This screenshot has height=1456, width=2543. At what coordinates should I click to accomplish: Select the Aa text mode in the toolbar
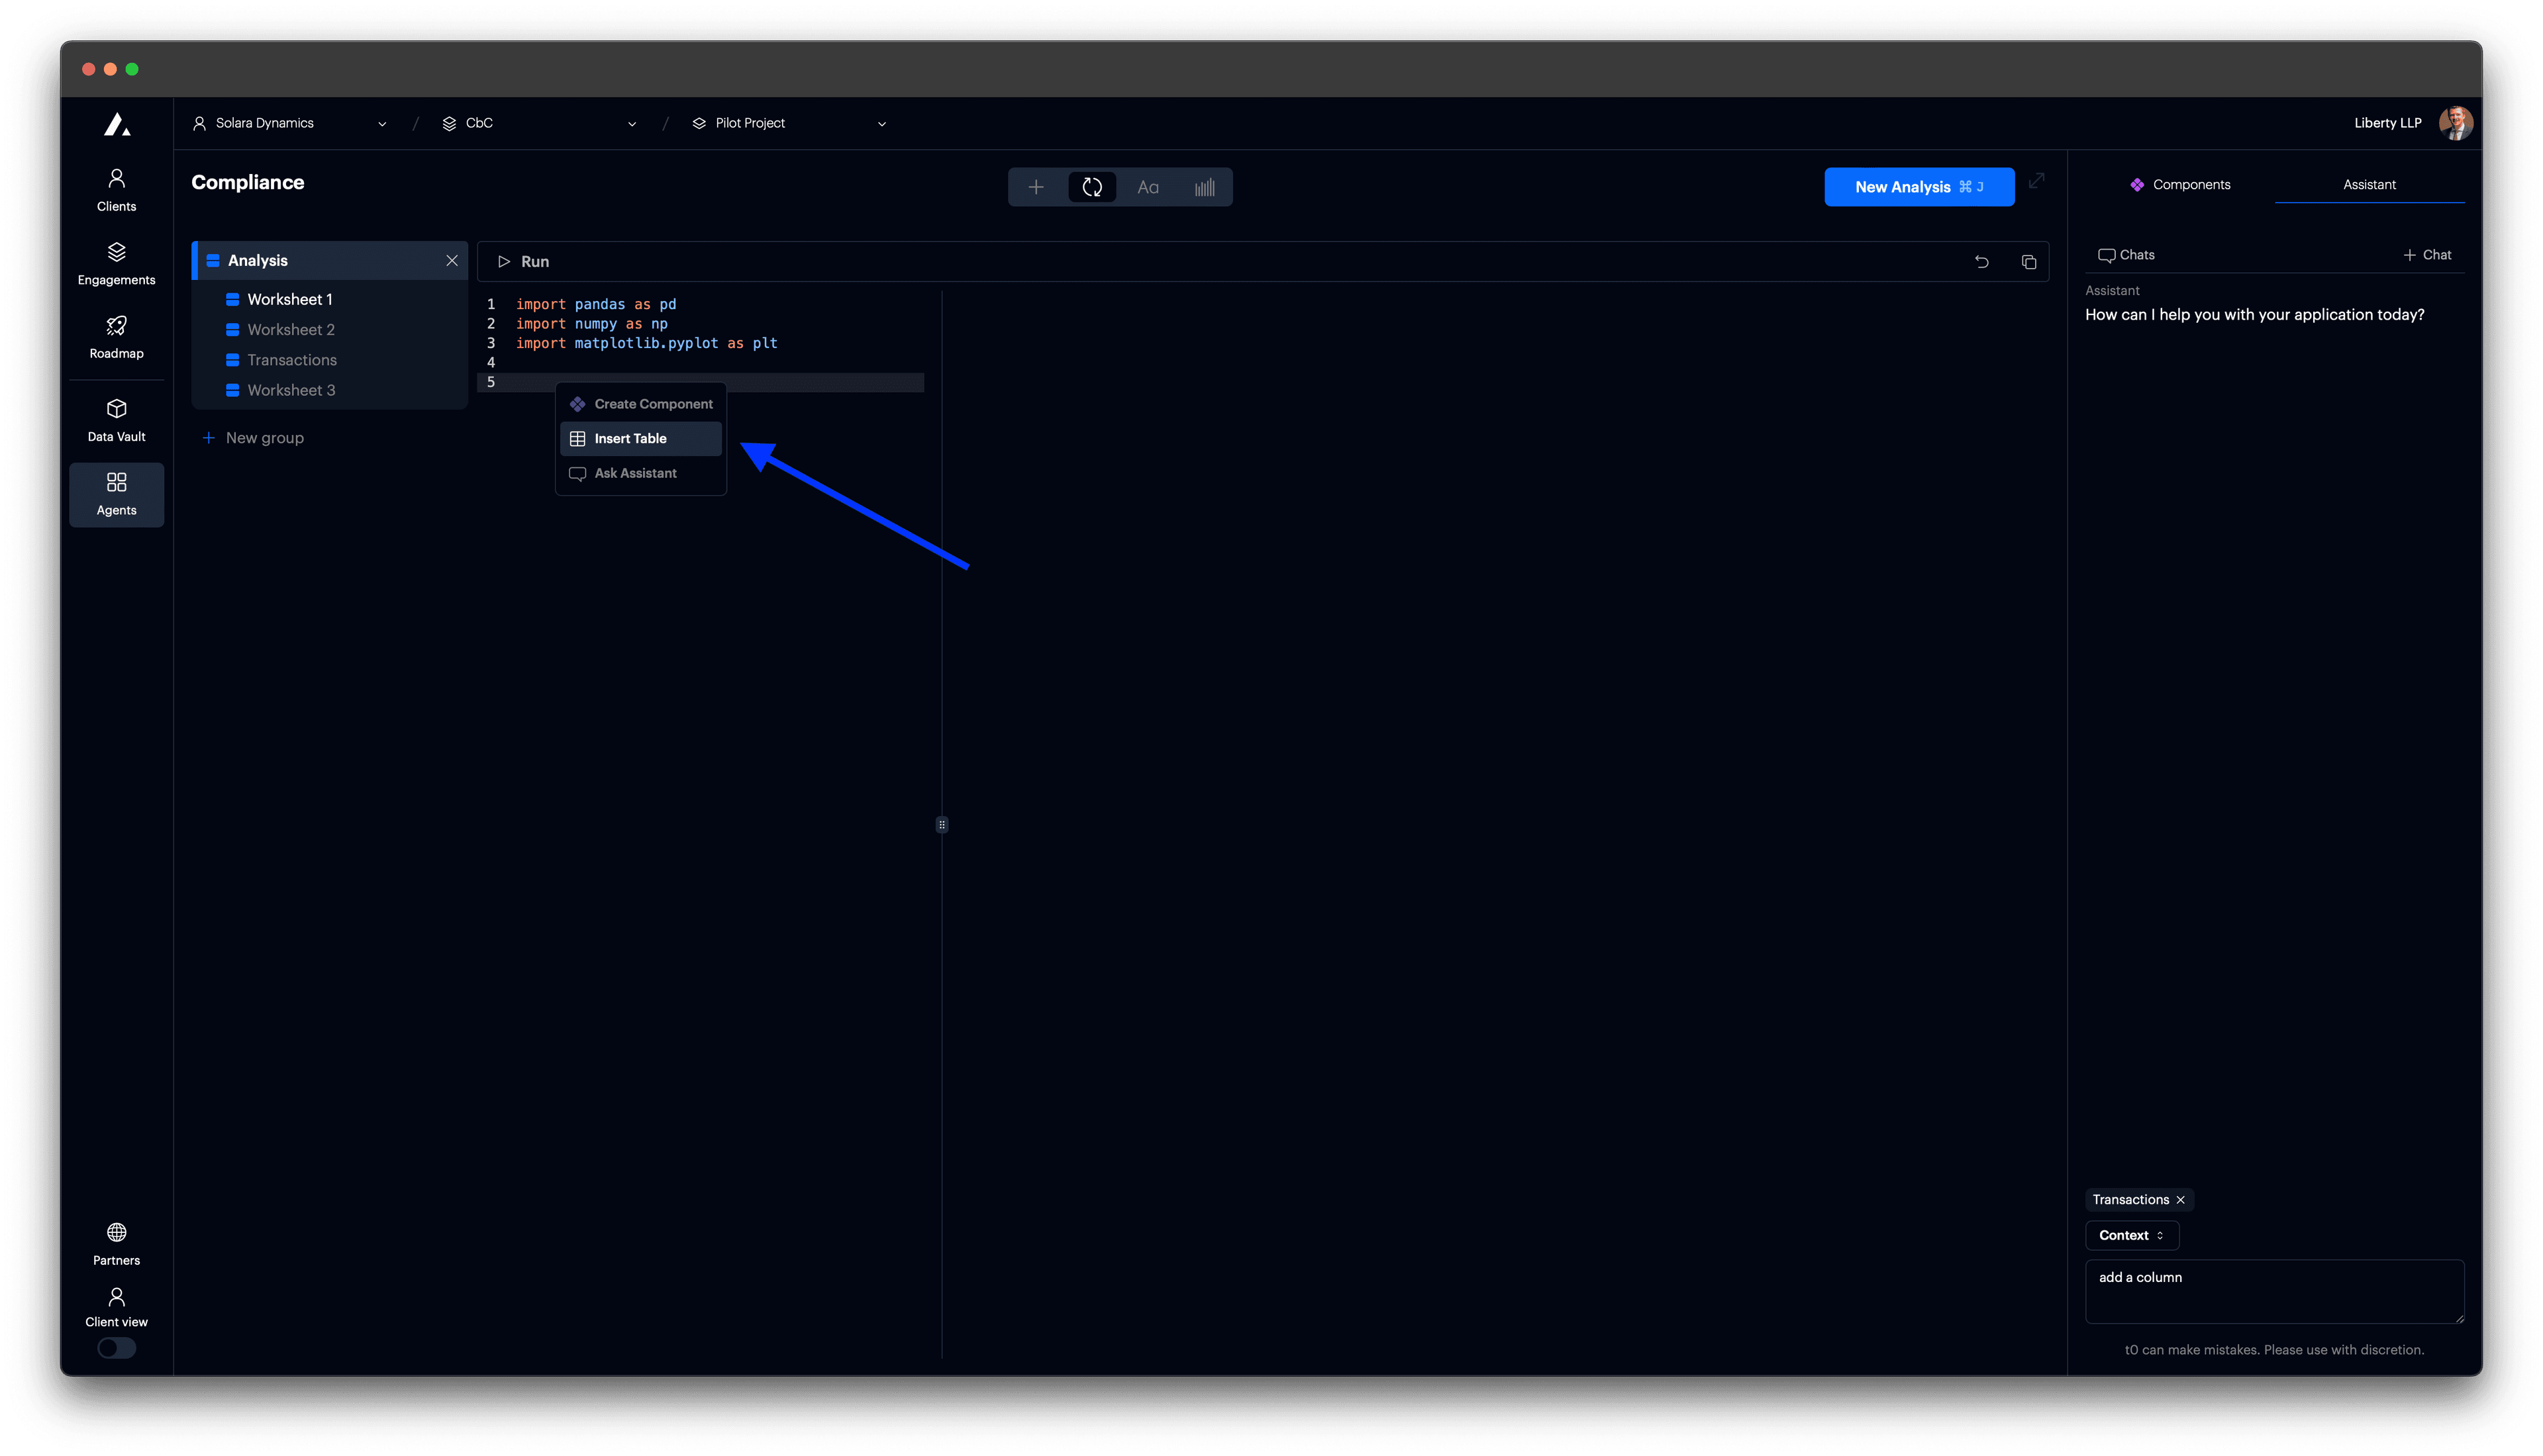[x=1148, y=187]
